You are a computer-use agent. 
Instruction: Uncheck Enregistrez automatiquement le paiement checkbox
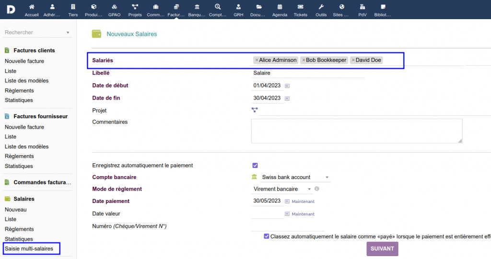pos(255,166)
